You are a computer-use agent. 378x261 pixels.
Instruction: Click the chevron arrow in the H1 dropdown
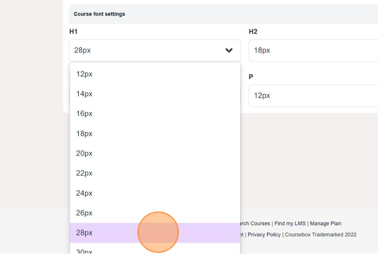[x=229, y=50]
